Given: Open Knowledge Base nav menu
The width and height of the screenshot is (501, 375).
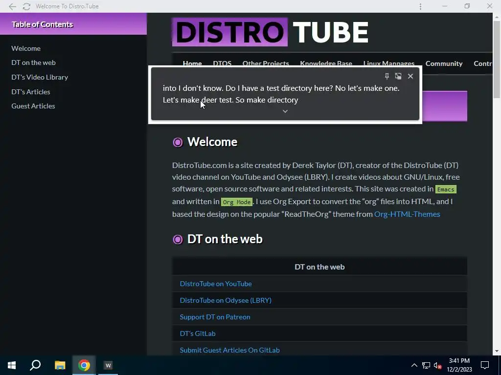Looking at the screenshot, I should click(326, 63).
